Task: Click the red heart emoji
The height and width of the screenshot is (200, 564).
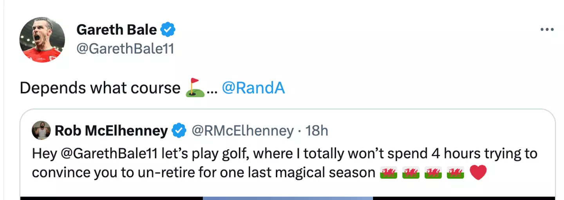Action: (x=478, y=173)
